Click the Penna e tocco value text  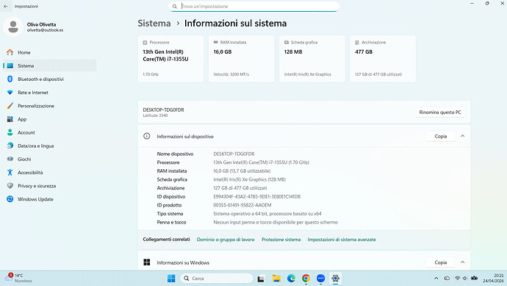[276, 222]
